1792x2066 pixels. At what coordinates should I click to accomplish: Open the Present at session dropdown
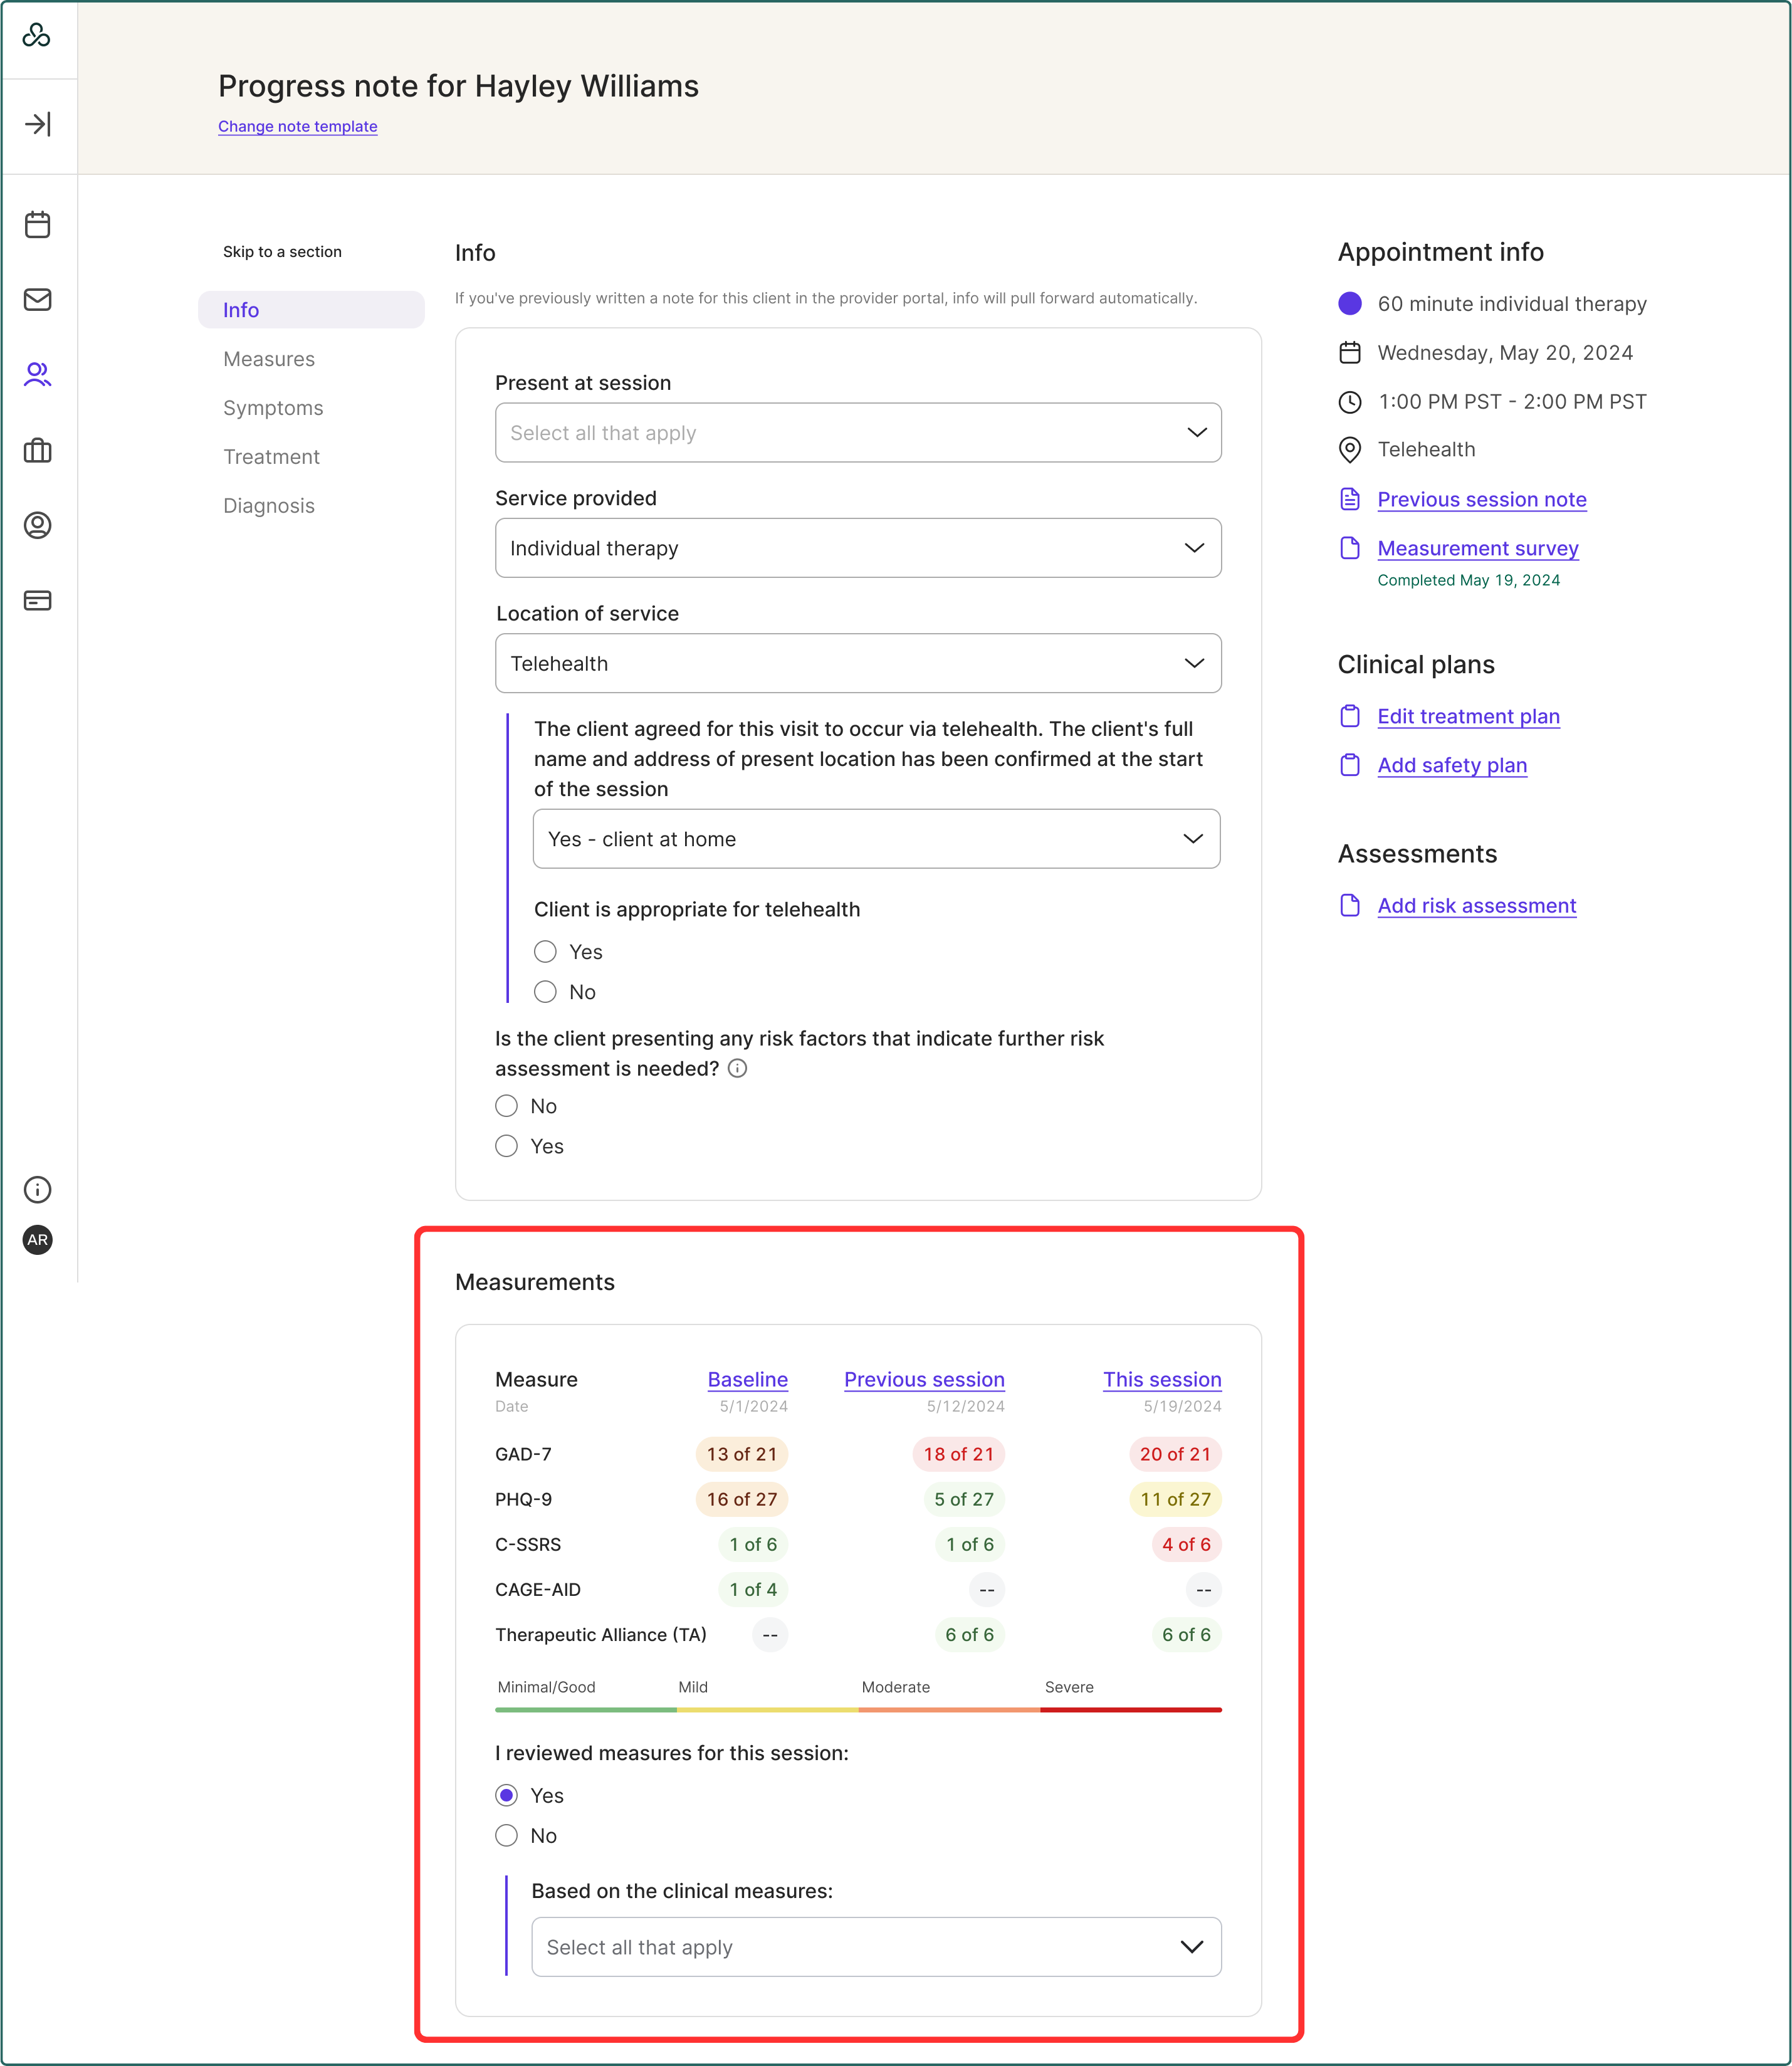pos(858,432)
